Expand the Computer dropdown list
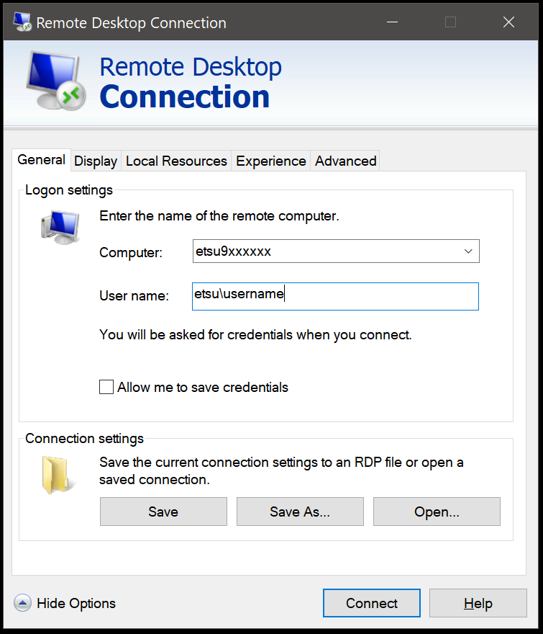543x634 pixels. click(467, 251)
